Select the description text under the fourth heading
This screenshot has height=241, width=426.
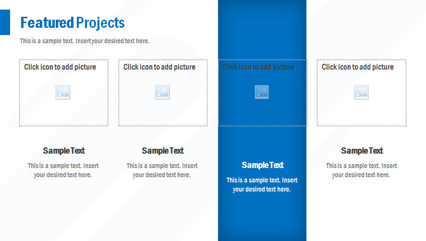point(362,170)
